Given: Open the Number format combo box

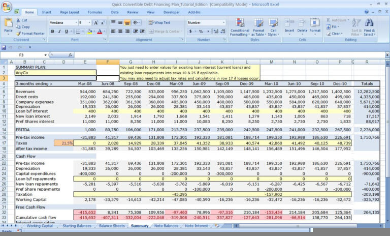Looking at the screenshot, I should coord(206,23).
